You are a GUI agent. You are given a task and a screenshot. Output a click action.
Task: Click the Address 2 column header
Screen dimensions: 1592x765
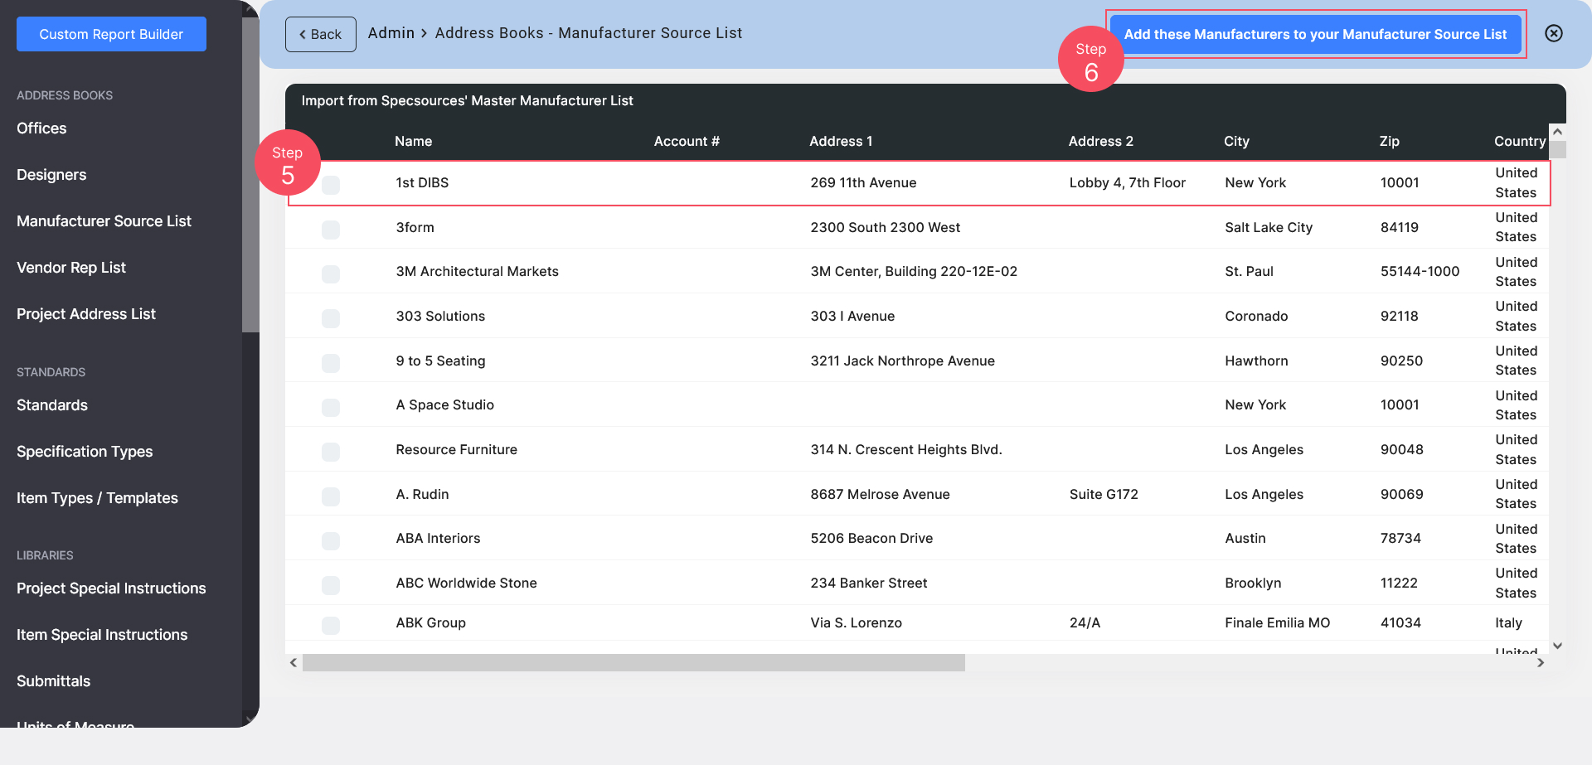click(1100, 141)
